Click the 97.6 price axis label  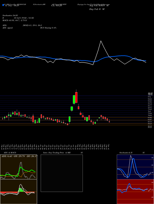click(x=149, y=97)
